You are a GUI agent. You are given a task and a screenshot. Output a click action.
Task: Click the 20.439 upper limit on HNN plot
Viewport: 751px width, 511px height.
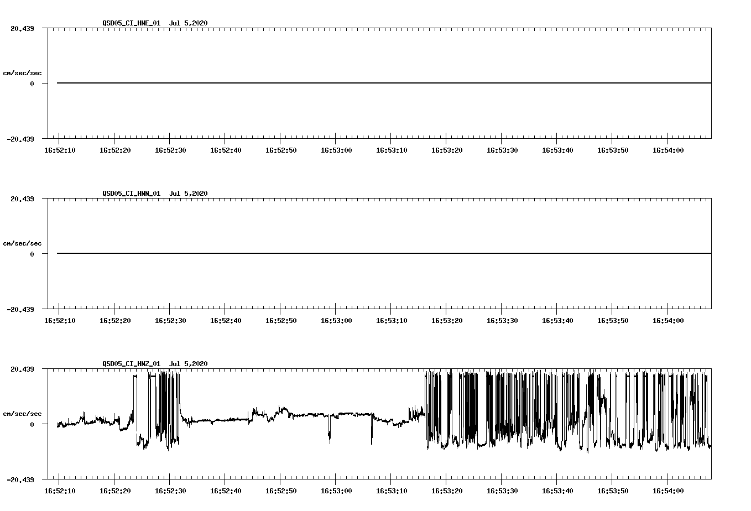(22, 199)
